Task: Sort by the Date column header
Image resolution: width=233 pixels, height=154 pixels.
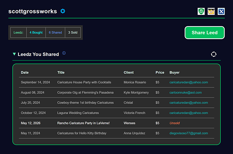Action: pyautogui.click(x=25, y=72)
